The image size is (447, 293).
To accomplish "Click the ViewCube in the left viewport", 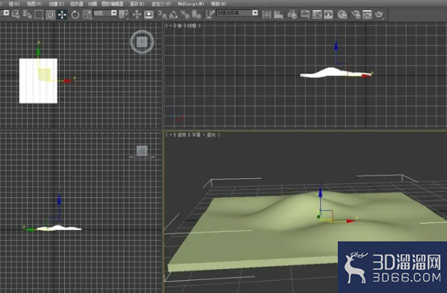I will tap(142, 151).
